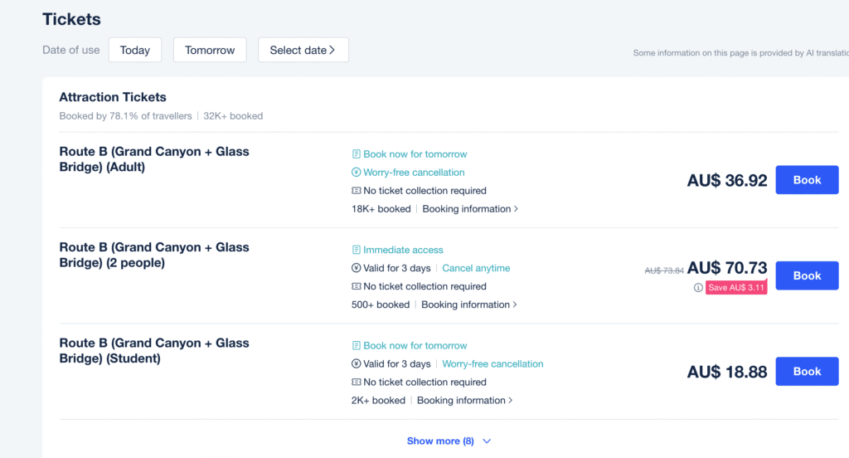The width and height of the screenshot is (849, 458).
Task: Book the Route B Student ticket
Action: coord(806,372)
